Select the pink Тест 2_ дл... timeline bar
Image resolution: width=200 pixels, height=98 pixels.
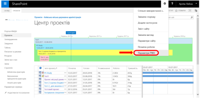tap(45, 58)
